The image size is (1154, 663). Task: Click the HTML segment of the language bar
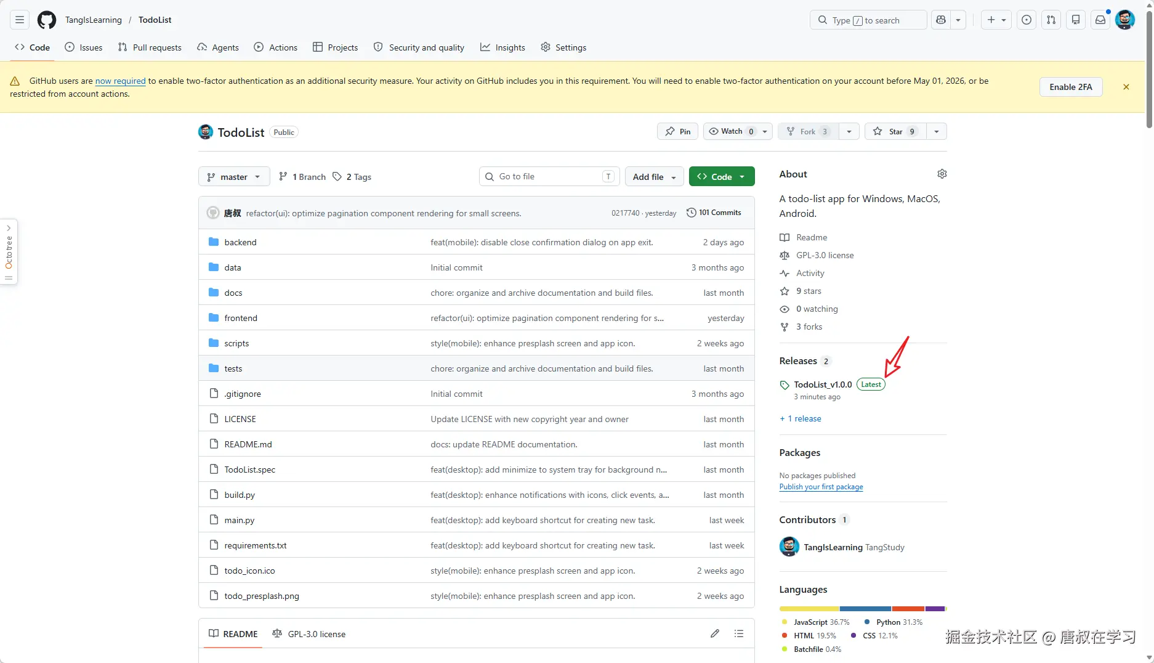[x=908, y=609]
